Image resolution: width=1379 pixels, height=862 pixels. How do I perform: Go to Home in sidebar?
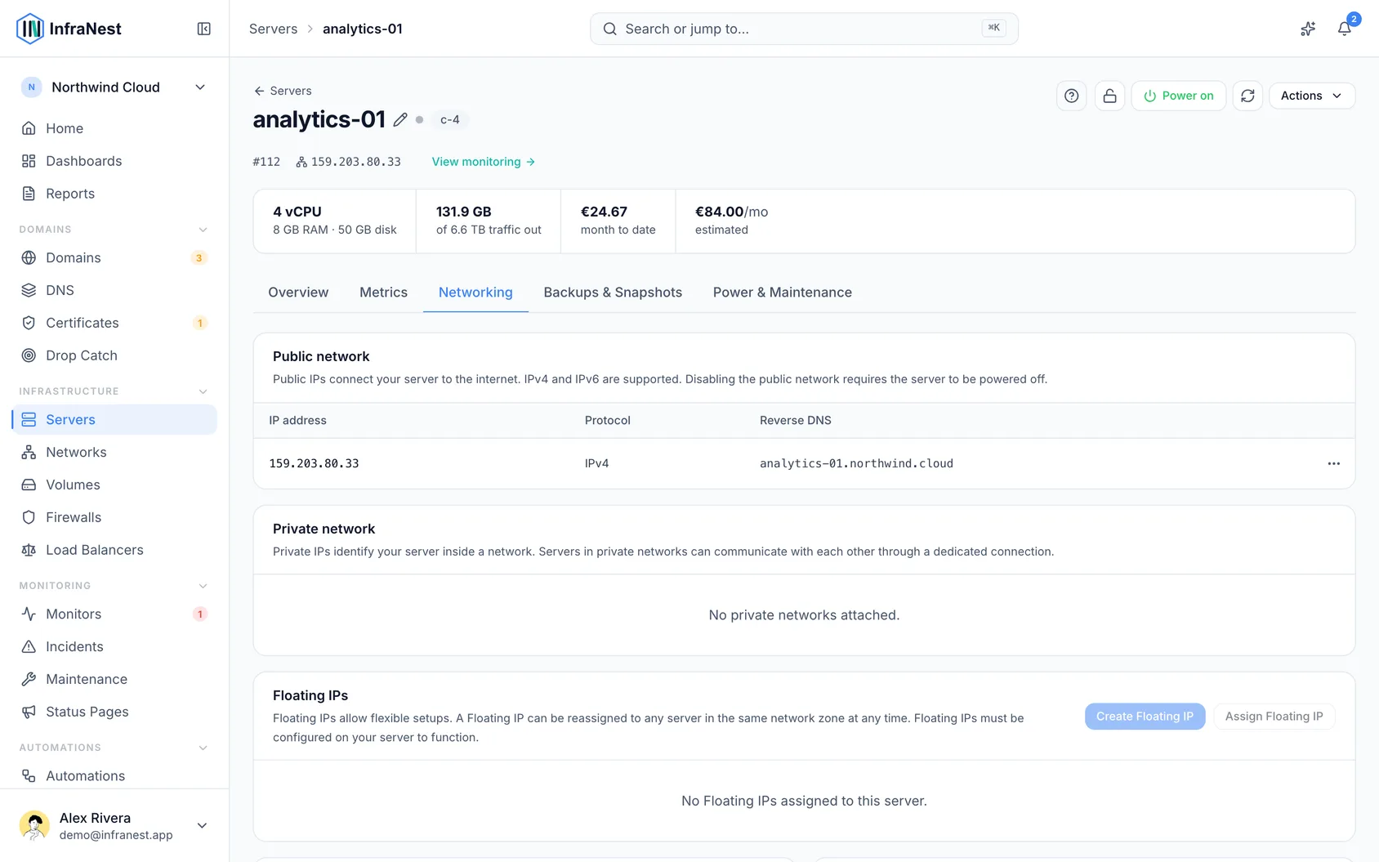click(x=114, y=128)
